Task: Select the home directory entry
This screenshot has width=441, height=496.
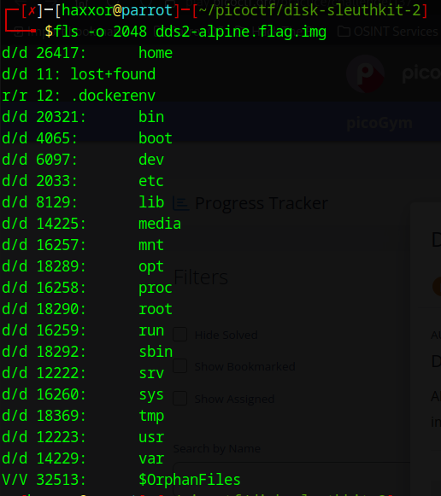Action: tap(87, 53)
